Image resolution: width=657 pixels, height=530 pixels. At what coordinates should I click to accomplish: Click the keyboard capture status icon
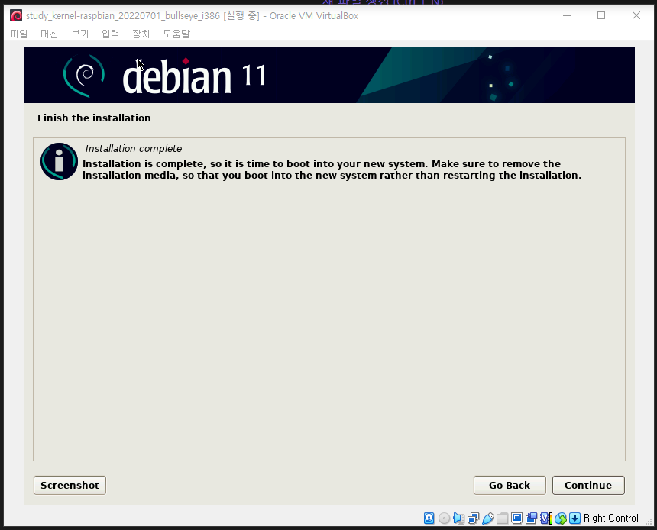click(574, 518)
